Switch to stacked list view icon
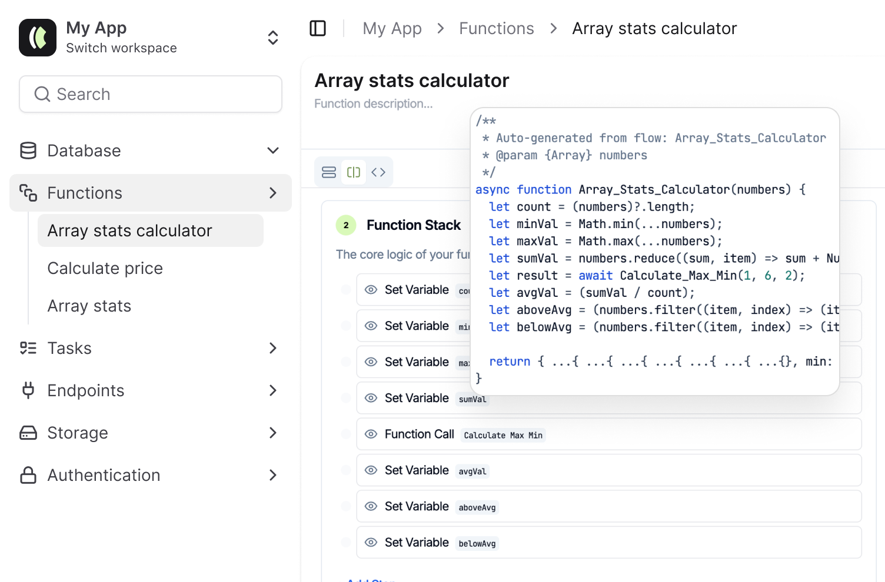 [329, 172]
